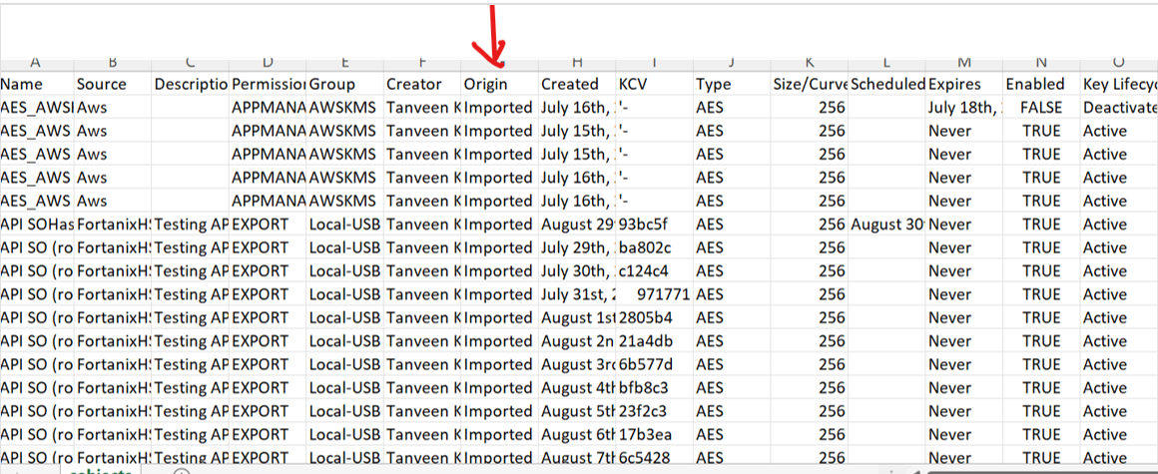Select the Group header cell

pyautogui.click(x=343, y=85)
